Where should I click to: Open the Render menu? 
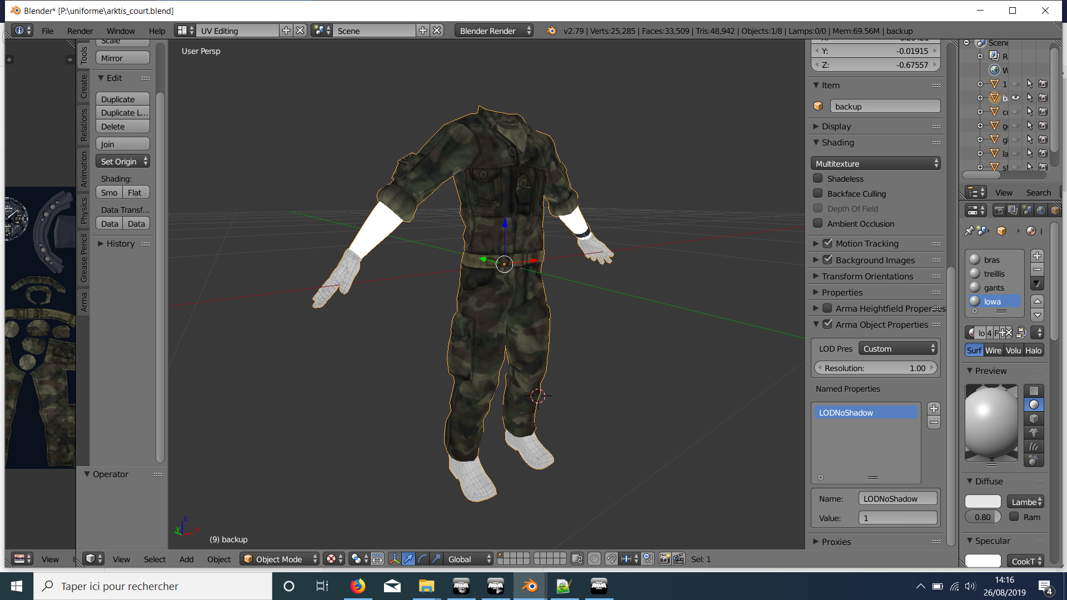tap(80, 31)
